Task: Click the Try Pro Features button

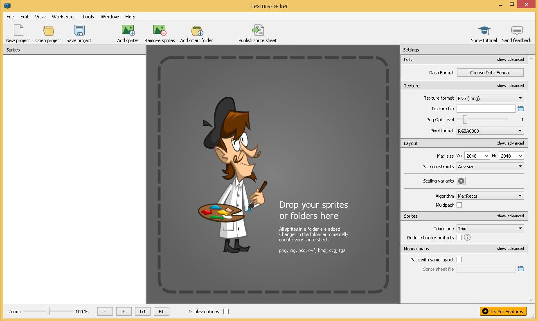Action: click(x=503, y=312)
